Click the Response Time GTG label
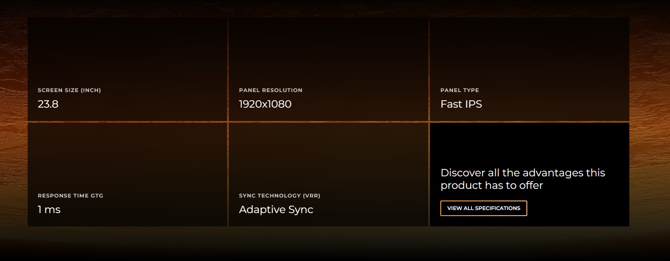 71,196
